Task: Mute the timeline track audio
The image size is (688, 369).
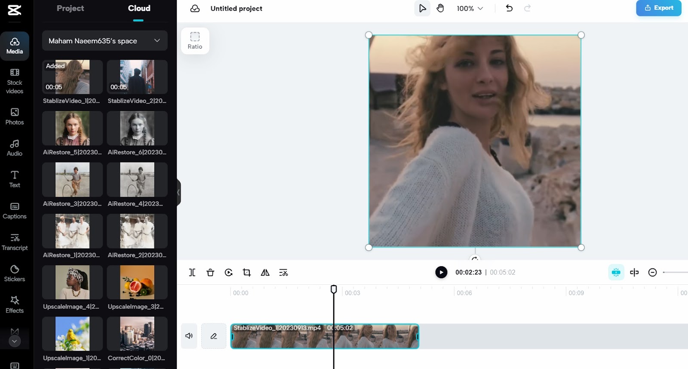Action: (x=189, y=336)
